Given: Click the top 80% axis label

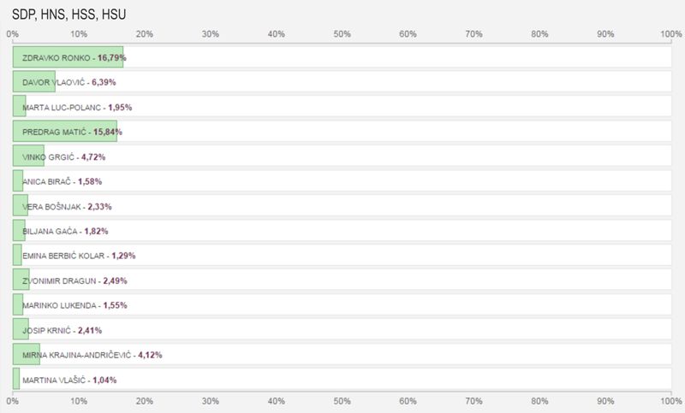Looking at the screenshot, I should [x=539, y=34].
